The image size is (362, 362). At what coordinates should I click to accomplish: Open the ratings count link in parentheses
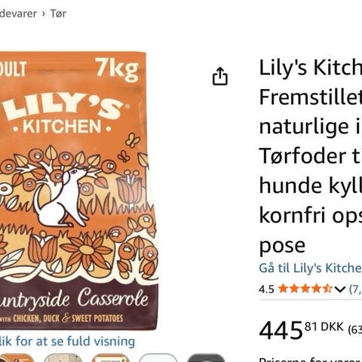click(355, 289)
